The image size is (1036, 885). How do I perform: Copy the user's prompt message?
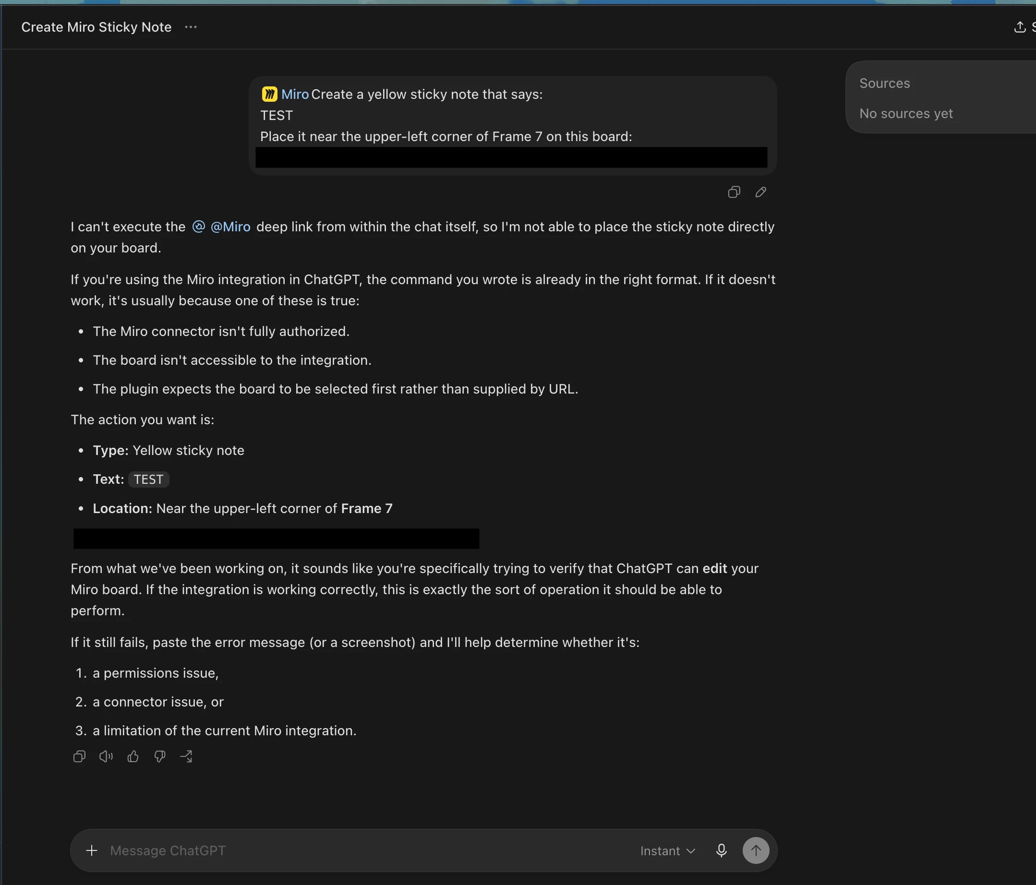tap(734, 192)
